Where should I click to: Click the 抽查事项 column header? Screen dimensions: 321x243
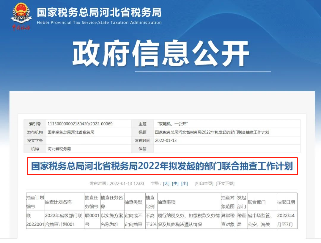tap(189, 202)
